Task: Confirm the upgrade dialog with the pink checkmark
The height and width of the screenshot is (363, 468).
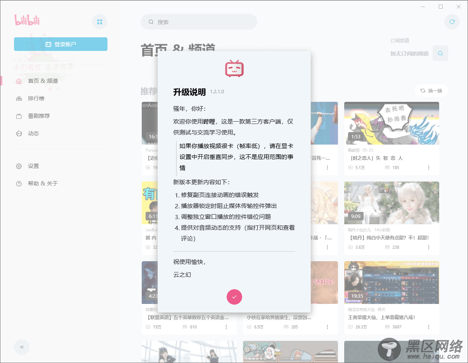Action: coord(234,297)
